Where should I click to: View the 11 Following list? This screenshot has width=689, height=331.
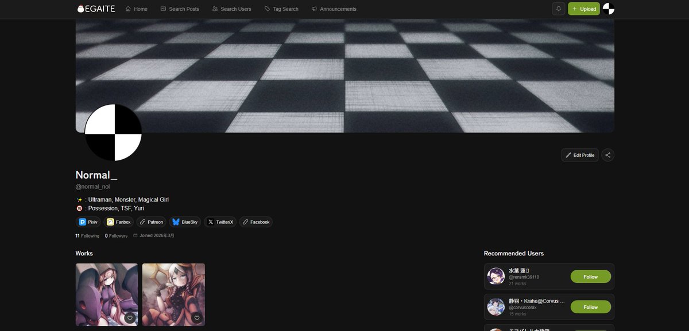point(87,236)
